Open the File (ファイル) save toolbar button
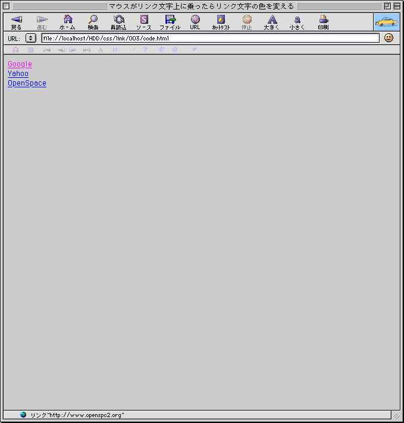This screenshot has width=404, height=423. [x=170, y=23]
